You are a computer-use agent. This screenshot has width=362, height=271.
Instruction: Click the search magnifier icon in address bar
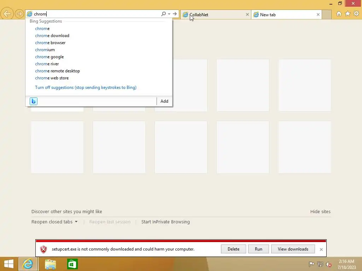point(163,14)
